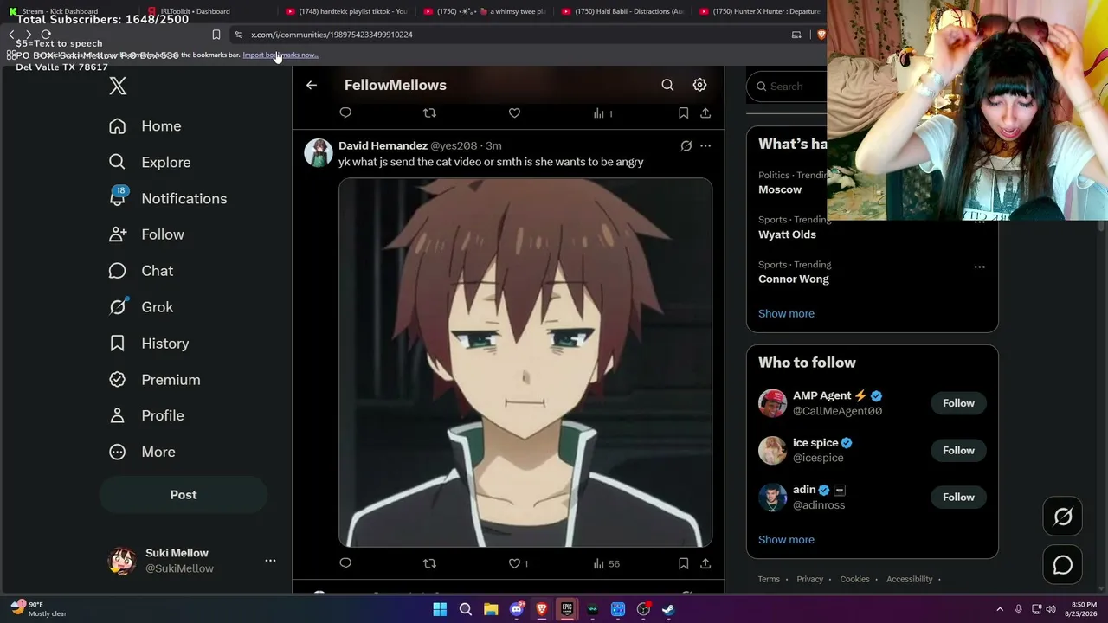Share David Hernandez's post
Screen dimensions: 1108x623
coord(705,563)
